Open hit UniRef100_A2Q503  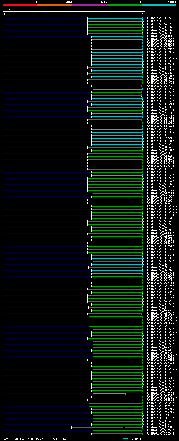click(x=161, y=18)
